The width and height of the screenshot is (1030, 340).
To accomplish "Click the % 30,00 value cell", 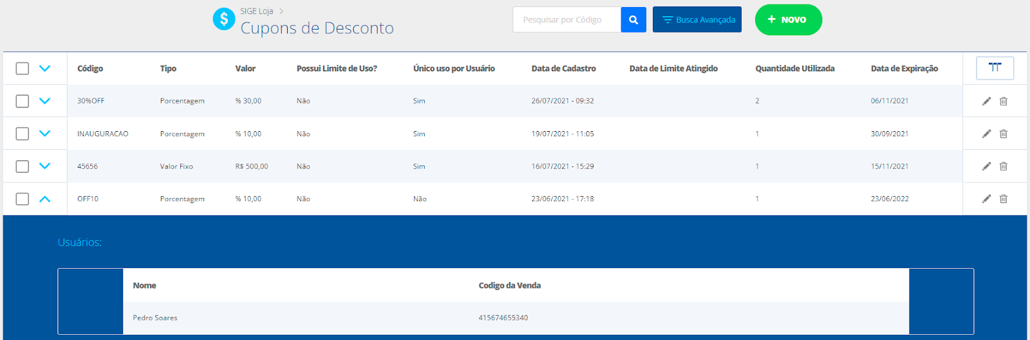I will pos(248,101).
